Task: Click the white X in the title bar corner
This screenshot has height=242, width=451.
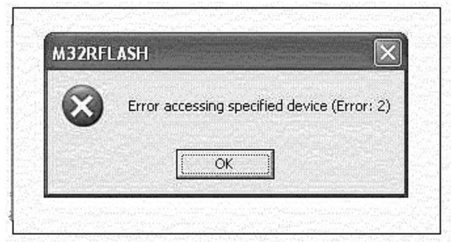Action: coord(388,53)
